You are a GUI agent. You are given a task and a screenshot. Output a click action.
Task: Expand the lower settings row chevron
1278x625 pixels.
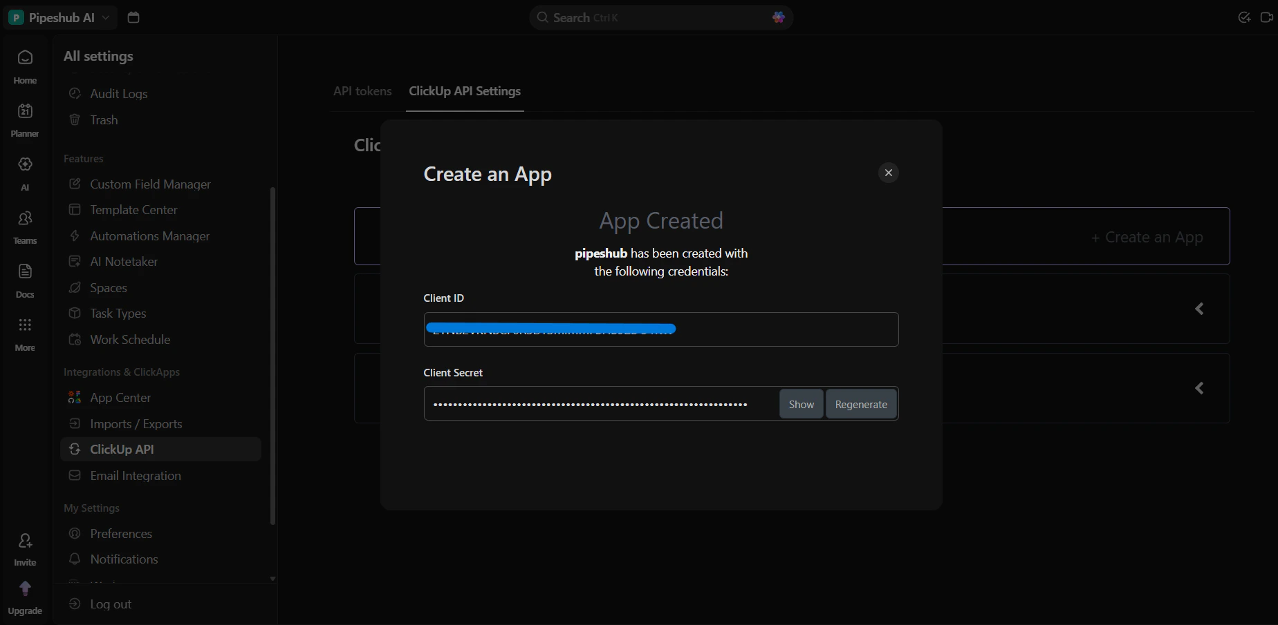[1199, 388]
